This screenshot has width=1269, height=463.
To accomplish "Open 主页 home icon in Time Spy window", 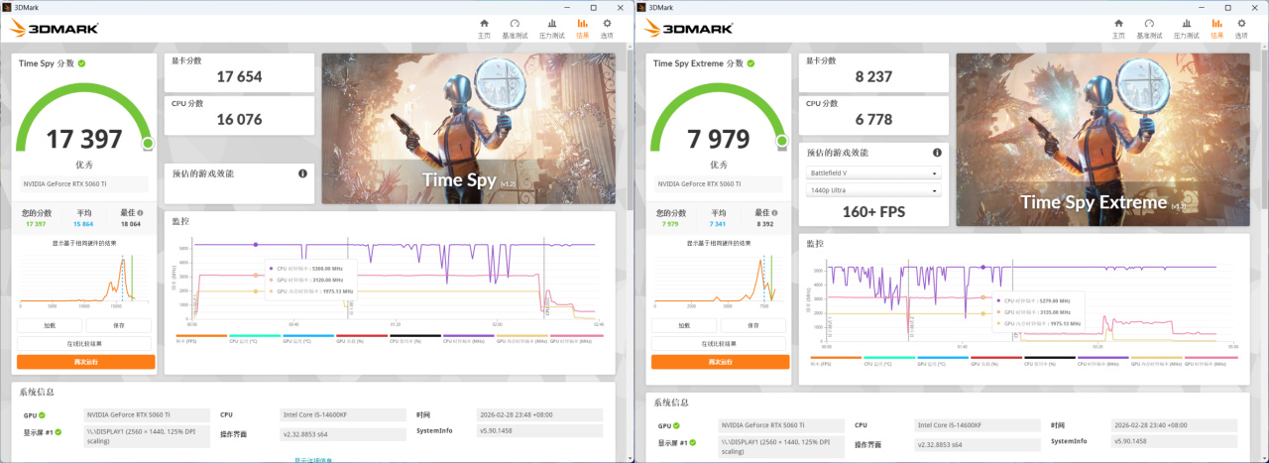I will (484, 28).
